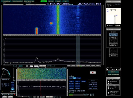Click the top waterfall Gain slider

pyautogui.click(x=13, y=4)
